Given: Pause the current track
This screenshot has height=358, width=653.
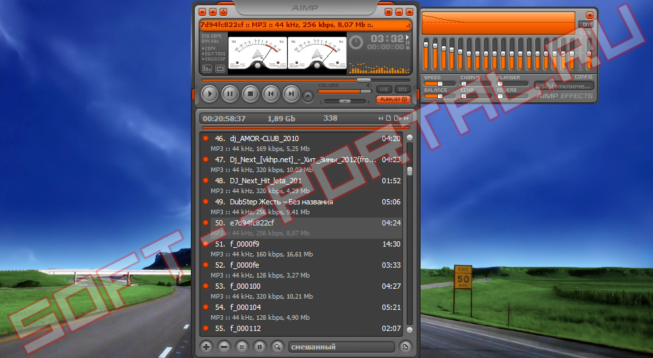Looking at the screenshot, I should point(230,94).
